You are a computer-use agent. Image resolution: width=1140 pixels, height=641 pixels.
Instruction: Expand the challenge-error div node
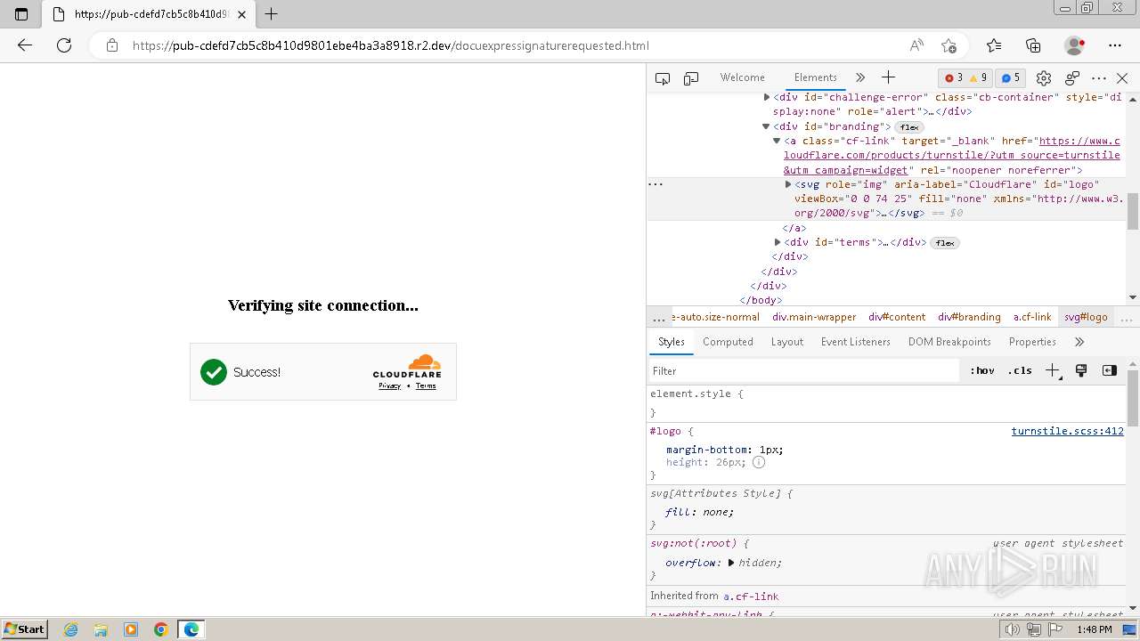pyautogui.click(x=767, y=97)
